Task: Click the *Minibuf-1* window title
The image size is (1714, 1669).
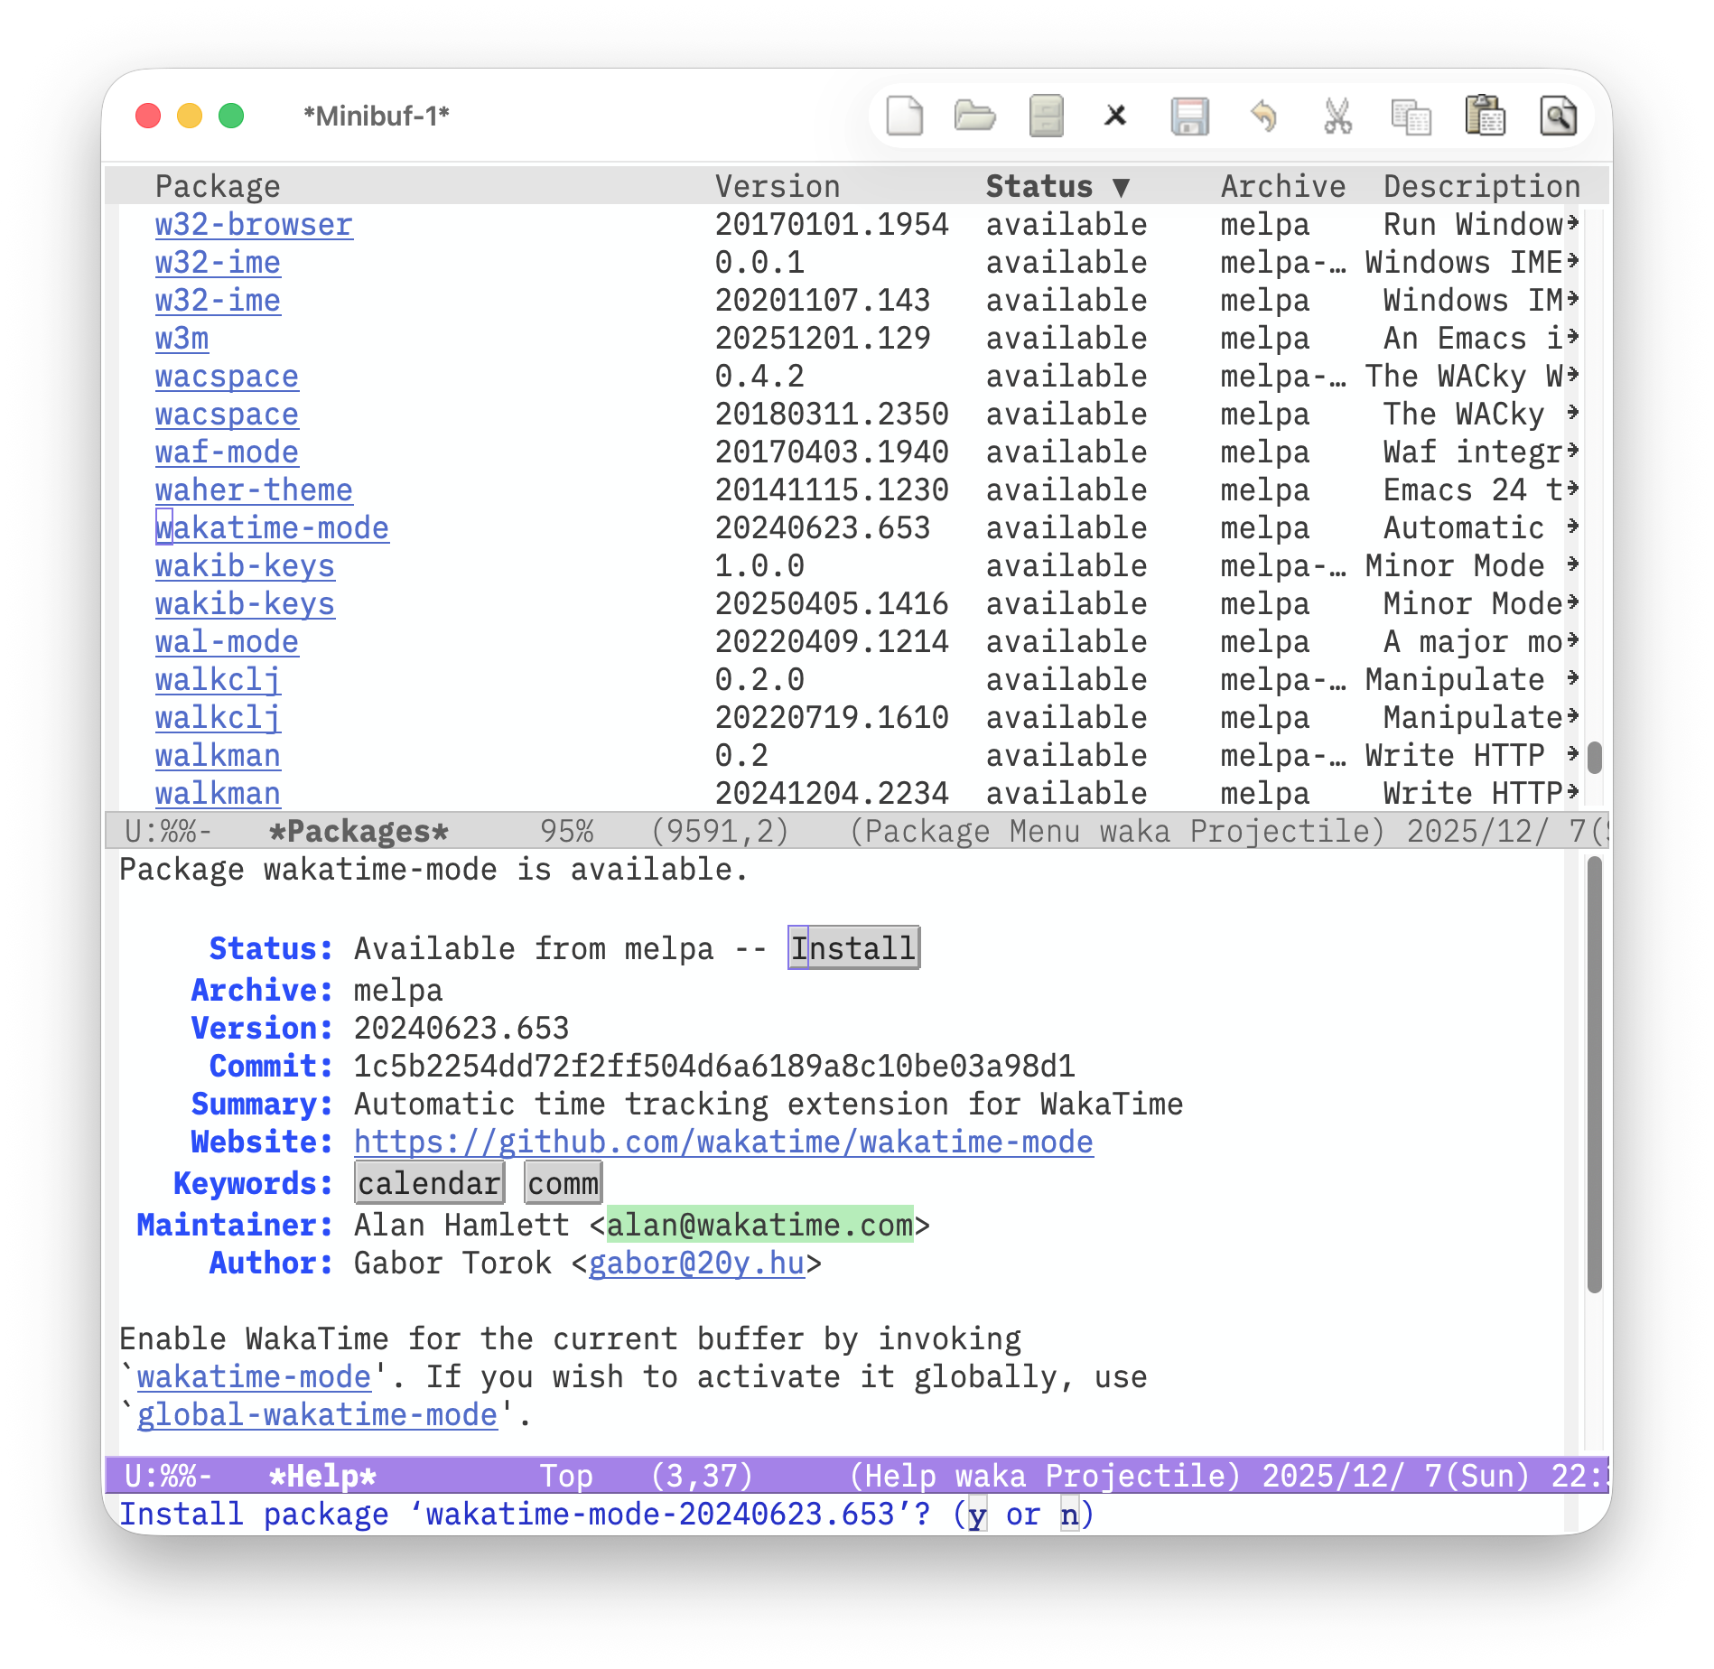Action: point(377,116)
